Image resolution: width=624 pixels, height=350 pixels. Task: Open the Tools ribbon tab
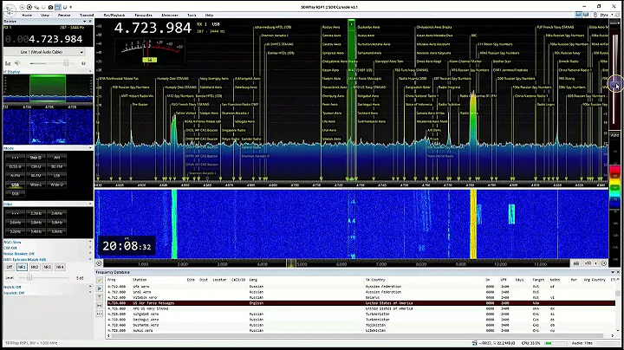coord(192,15)
